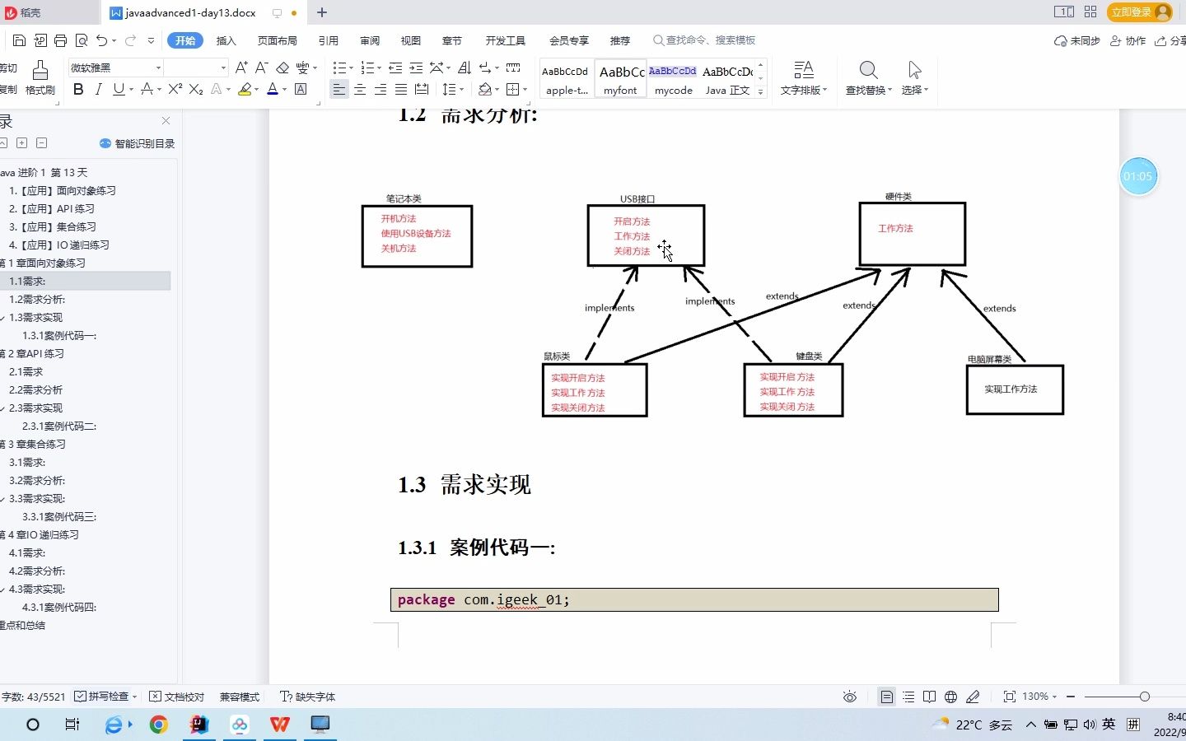Open underline style dropdown arrow

click(131, 90)
